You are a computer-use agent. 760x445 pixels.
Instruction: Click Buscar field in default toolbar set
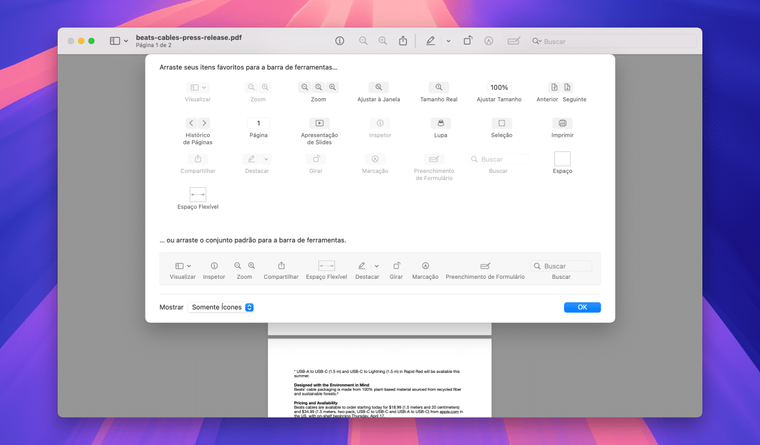[x=561, y=266]
